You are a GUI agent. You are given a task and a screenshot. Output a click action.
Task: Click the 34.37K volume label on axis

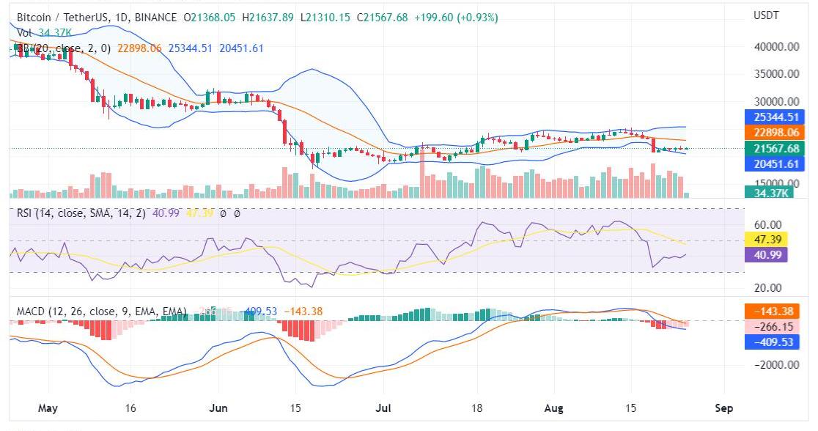773,193
